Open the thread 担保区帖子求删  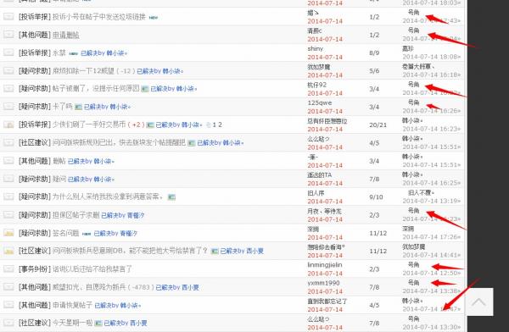point(76,215)
